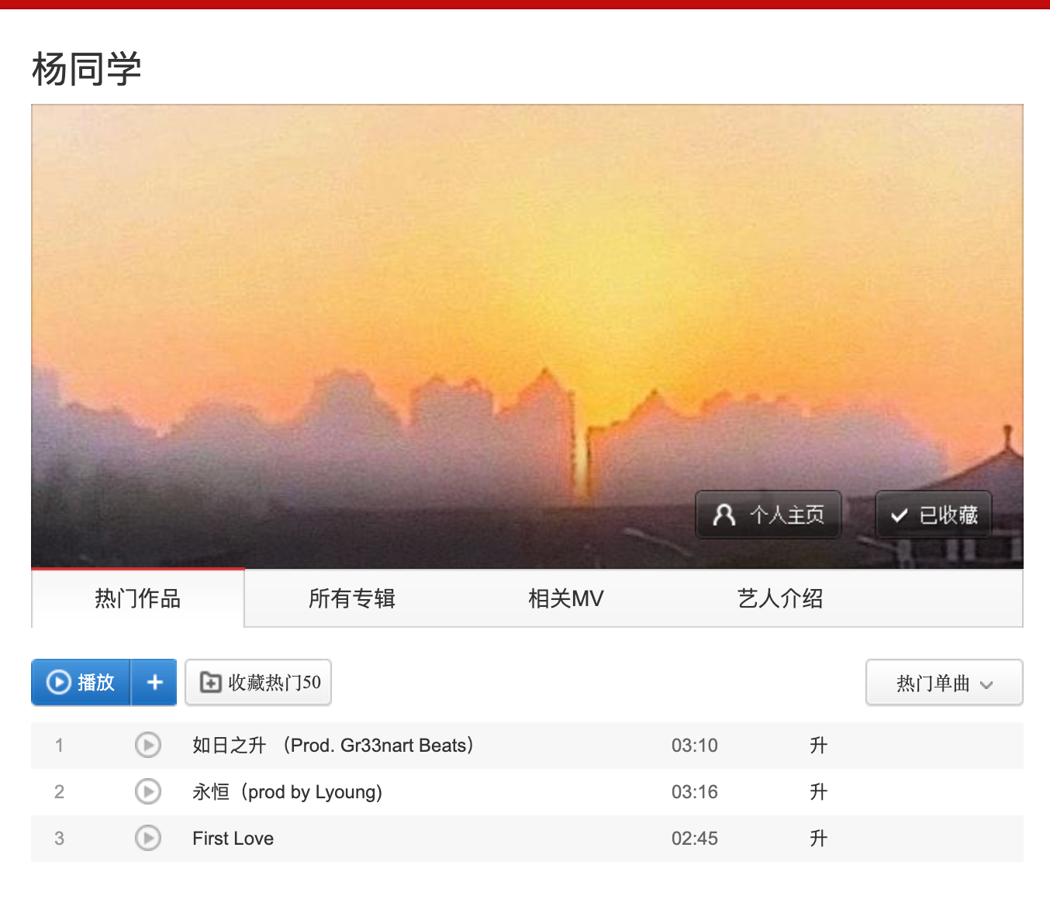The width and height of the screenshot is (1050, 913).
Task: Play song 如日之升 with its play icon
Action: click(147, 745)
